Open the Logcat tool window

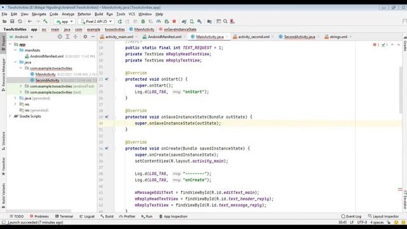(87, 216)
